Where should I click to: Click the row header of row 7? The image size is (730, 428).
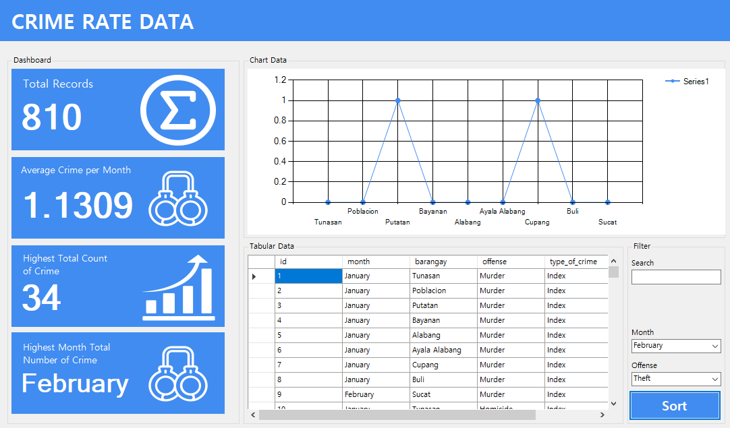tap(261, 365)
